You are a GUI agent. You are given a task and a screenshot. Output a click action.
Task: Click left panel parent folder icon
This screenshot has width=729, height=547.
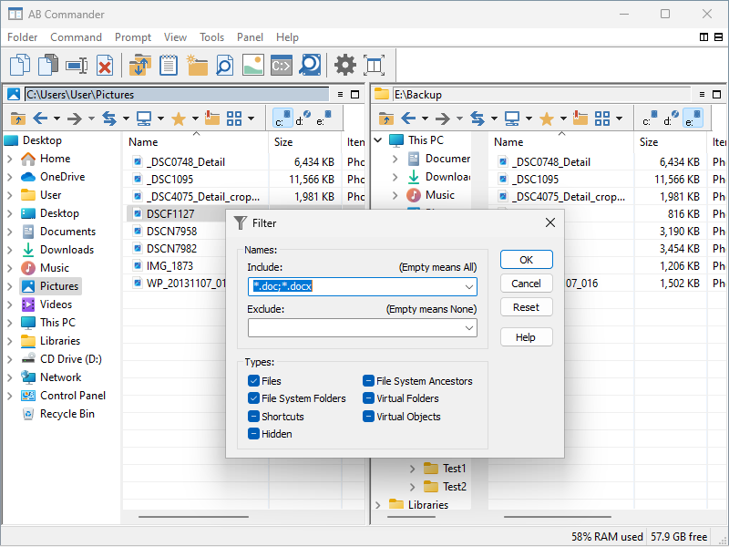[18, 119]
